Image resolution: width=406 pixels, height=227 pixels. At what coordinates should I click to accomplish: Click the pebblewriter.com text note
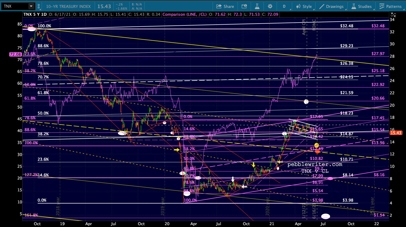(315, 164)
